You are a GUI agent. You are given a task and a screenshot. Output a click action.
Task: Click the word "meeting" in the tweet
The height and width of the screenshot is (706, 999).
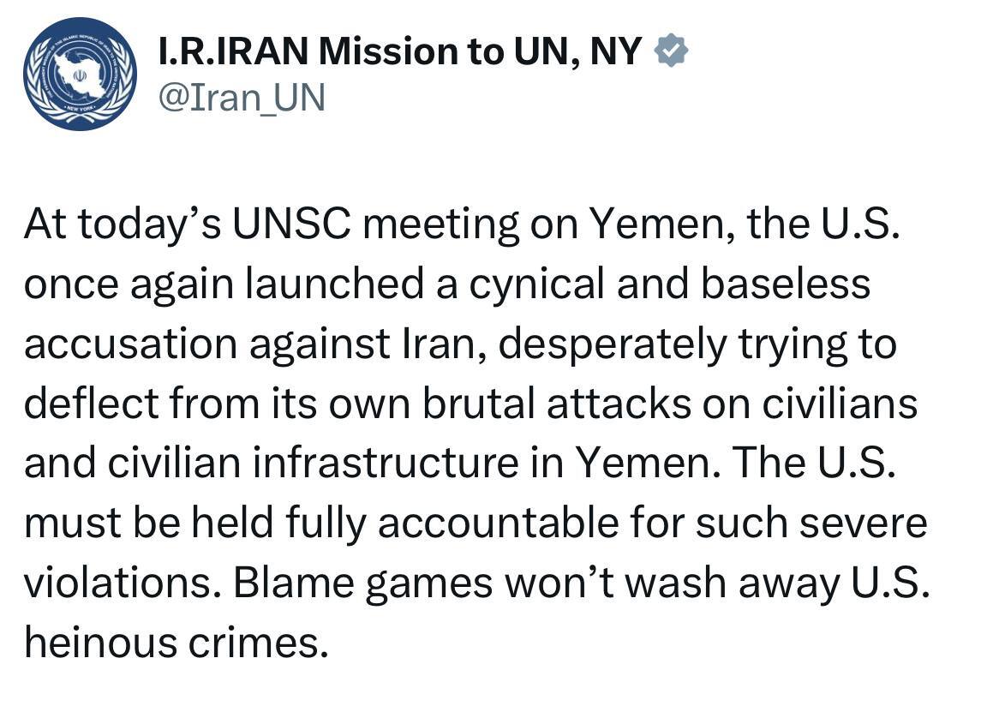pos(441,224)
